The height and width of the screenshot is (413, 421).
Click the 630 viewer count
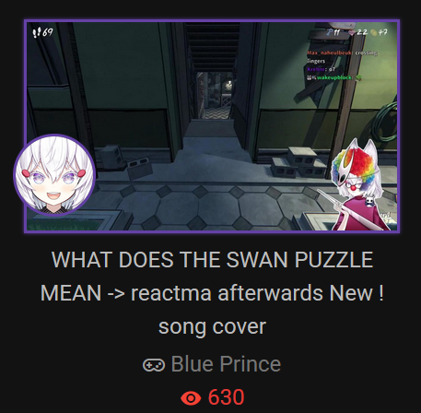227,397
